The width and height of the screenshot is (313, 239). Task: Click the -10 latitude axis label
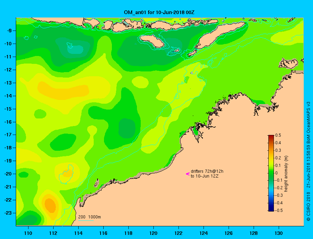pos(8,44)
